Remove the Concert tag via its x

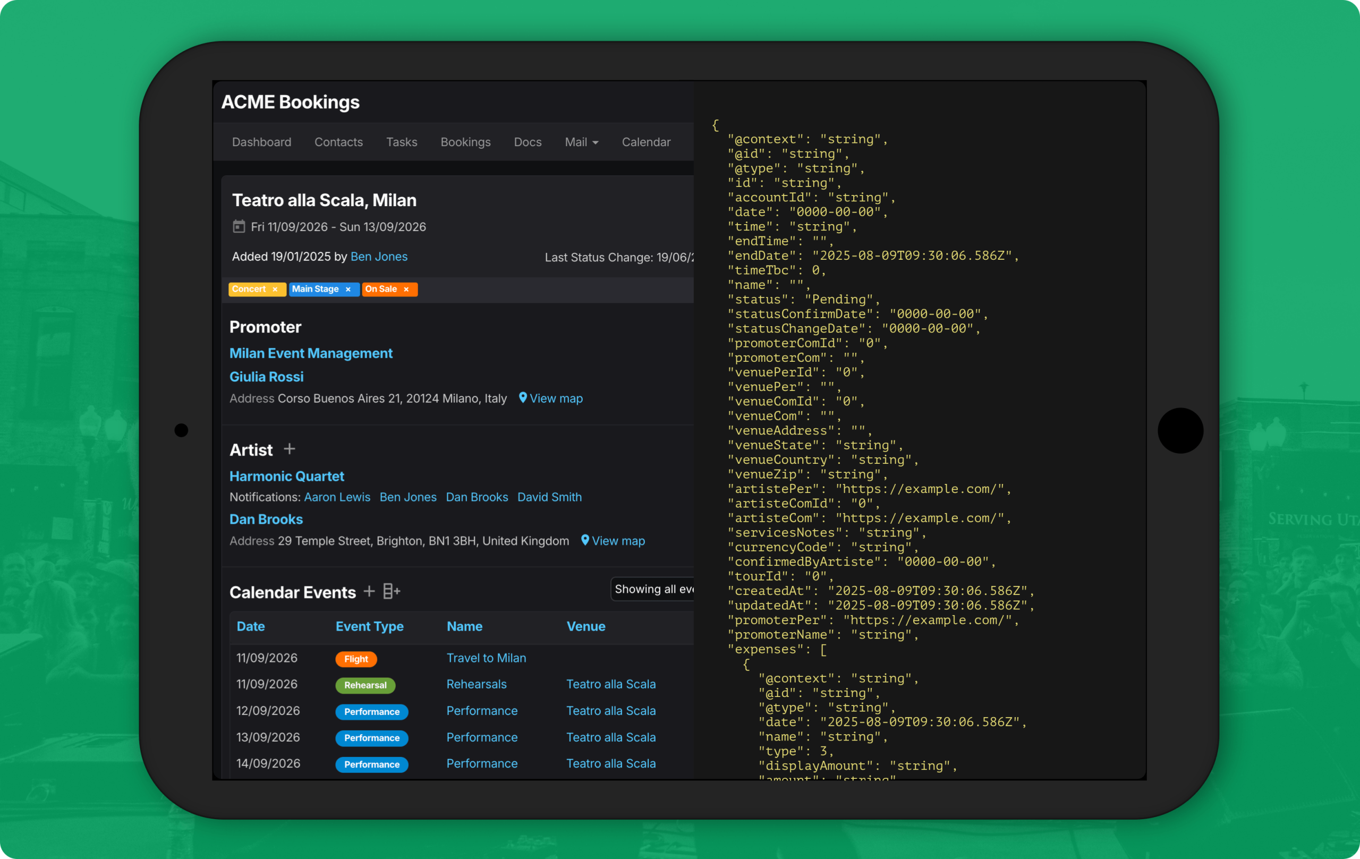(275, 289)
